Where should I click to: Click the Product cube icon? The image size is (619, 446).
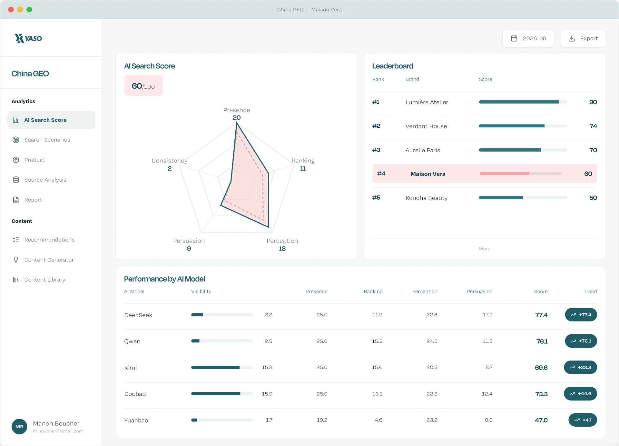pos(16,160)
